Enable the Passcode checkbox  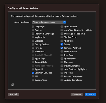point(33,51)
